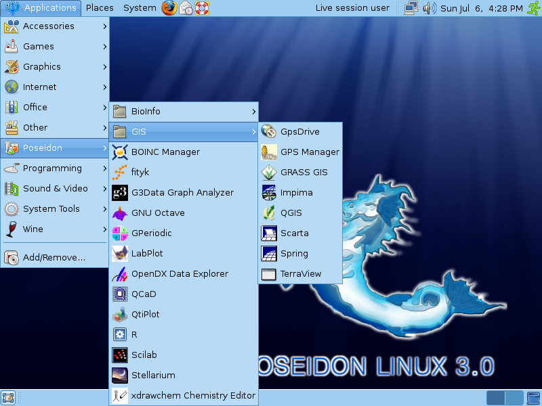The height and width of the screenshot is (406, 542).
Task: Expand the Sound & Video submenu
Action: [x=55, y=189]
